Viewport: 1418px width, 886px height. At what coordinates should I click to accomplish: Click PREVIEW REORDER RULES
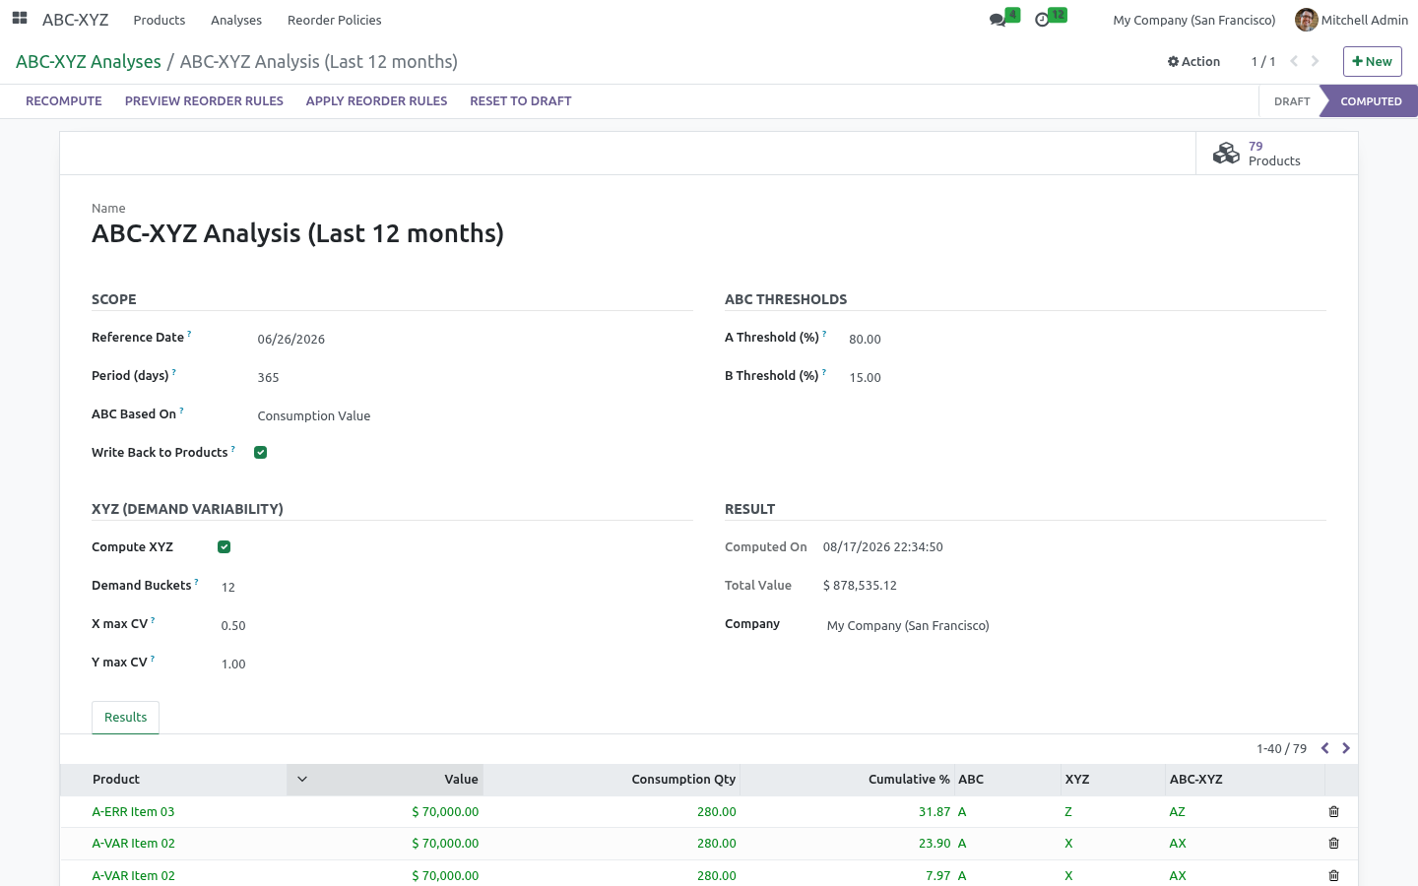pos(204,101)
